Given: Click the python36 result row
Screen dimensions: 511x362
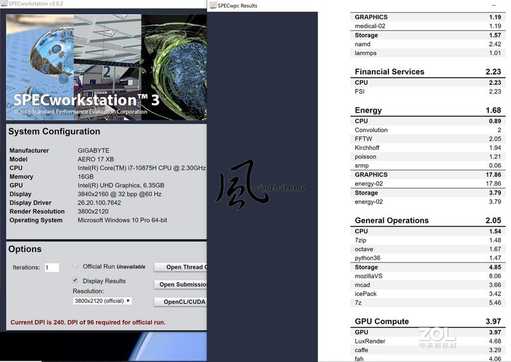Looking at the screenshot, I should [x=428, y=258].
